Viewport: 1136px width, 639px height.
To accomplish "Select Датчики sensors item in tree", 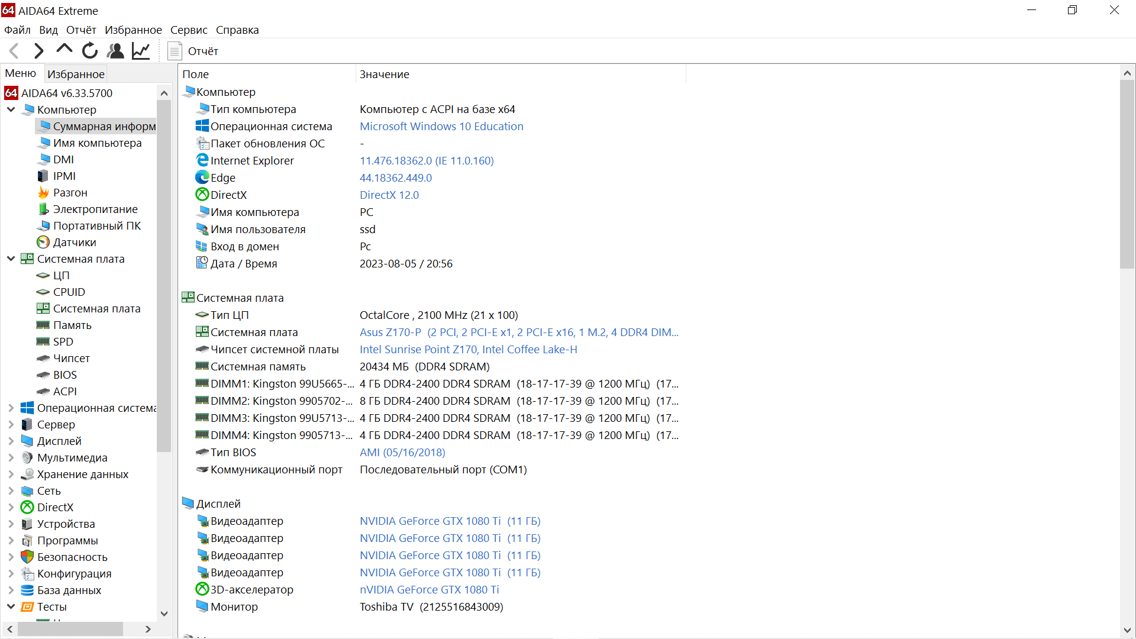I will tap(74, 243).
